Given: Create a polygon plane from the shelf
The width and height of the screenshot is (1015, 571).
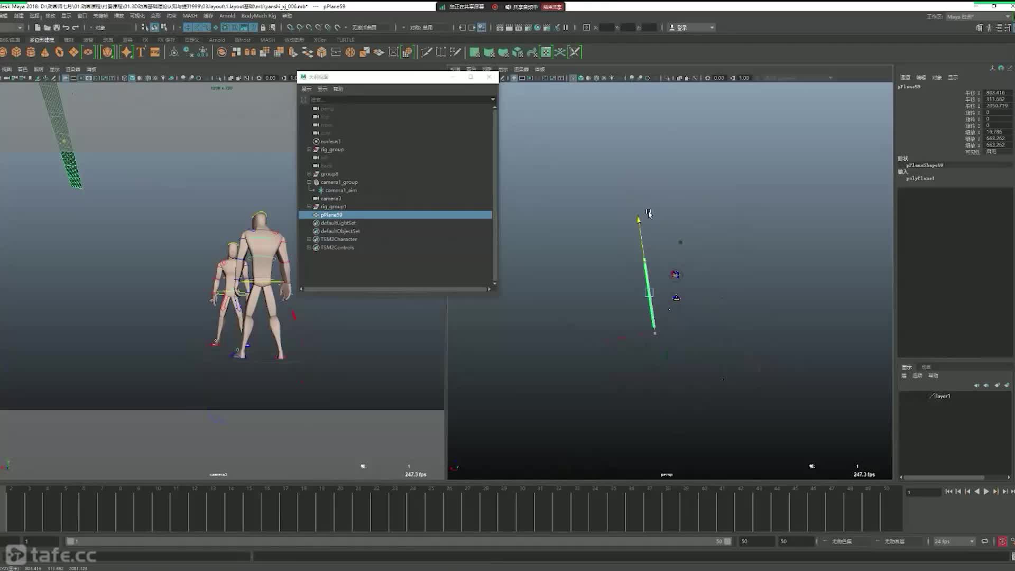Looking at the screenshot, I should pos(73,52).
